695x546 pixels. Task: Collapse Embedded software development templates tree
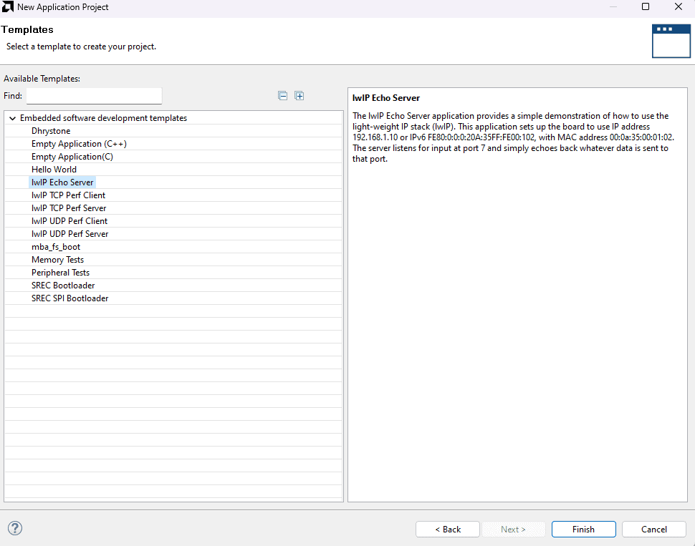(13, 118)
